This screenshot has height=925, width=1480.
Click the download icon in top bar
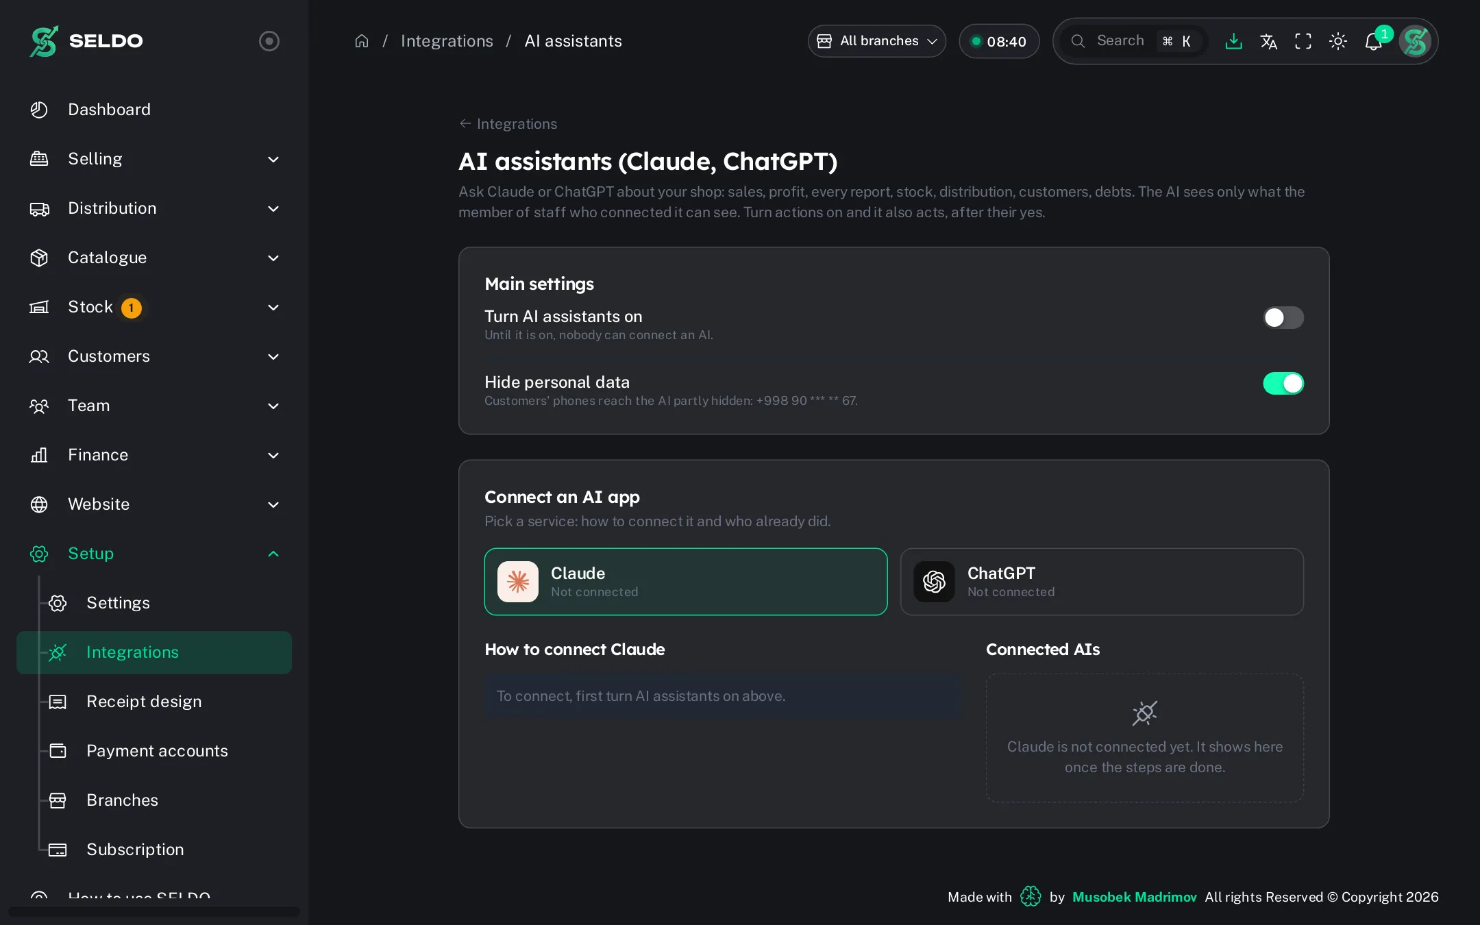1233,41
